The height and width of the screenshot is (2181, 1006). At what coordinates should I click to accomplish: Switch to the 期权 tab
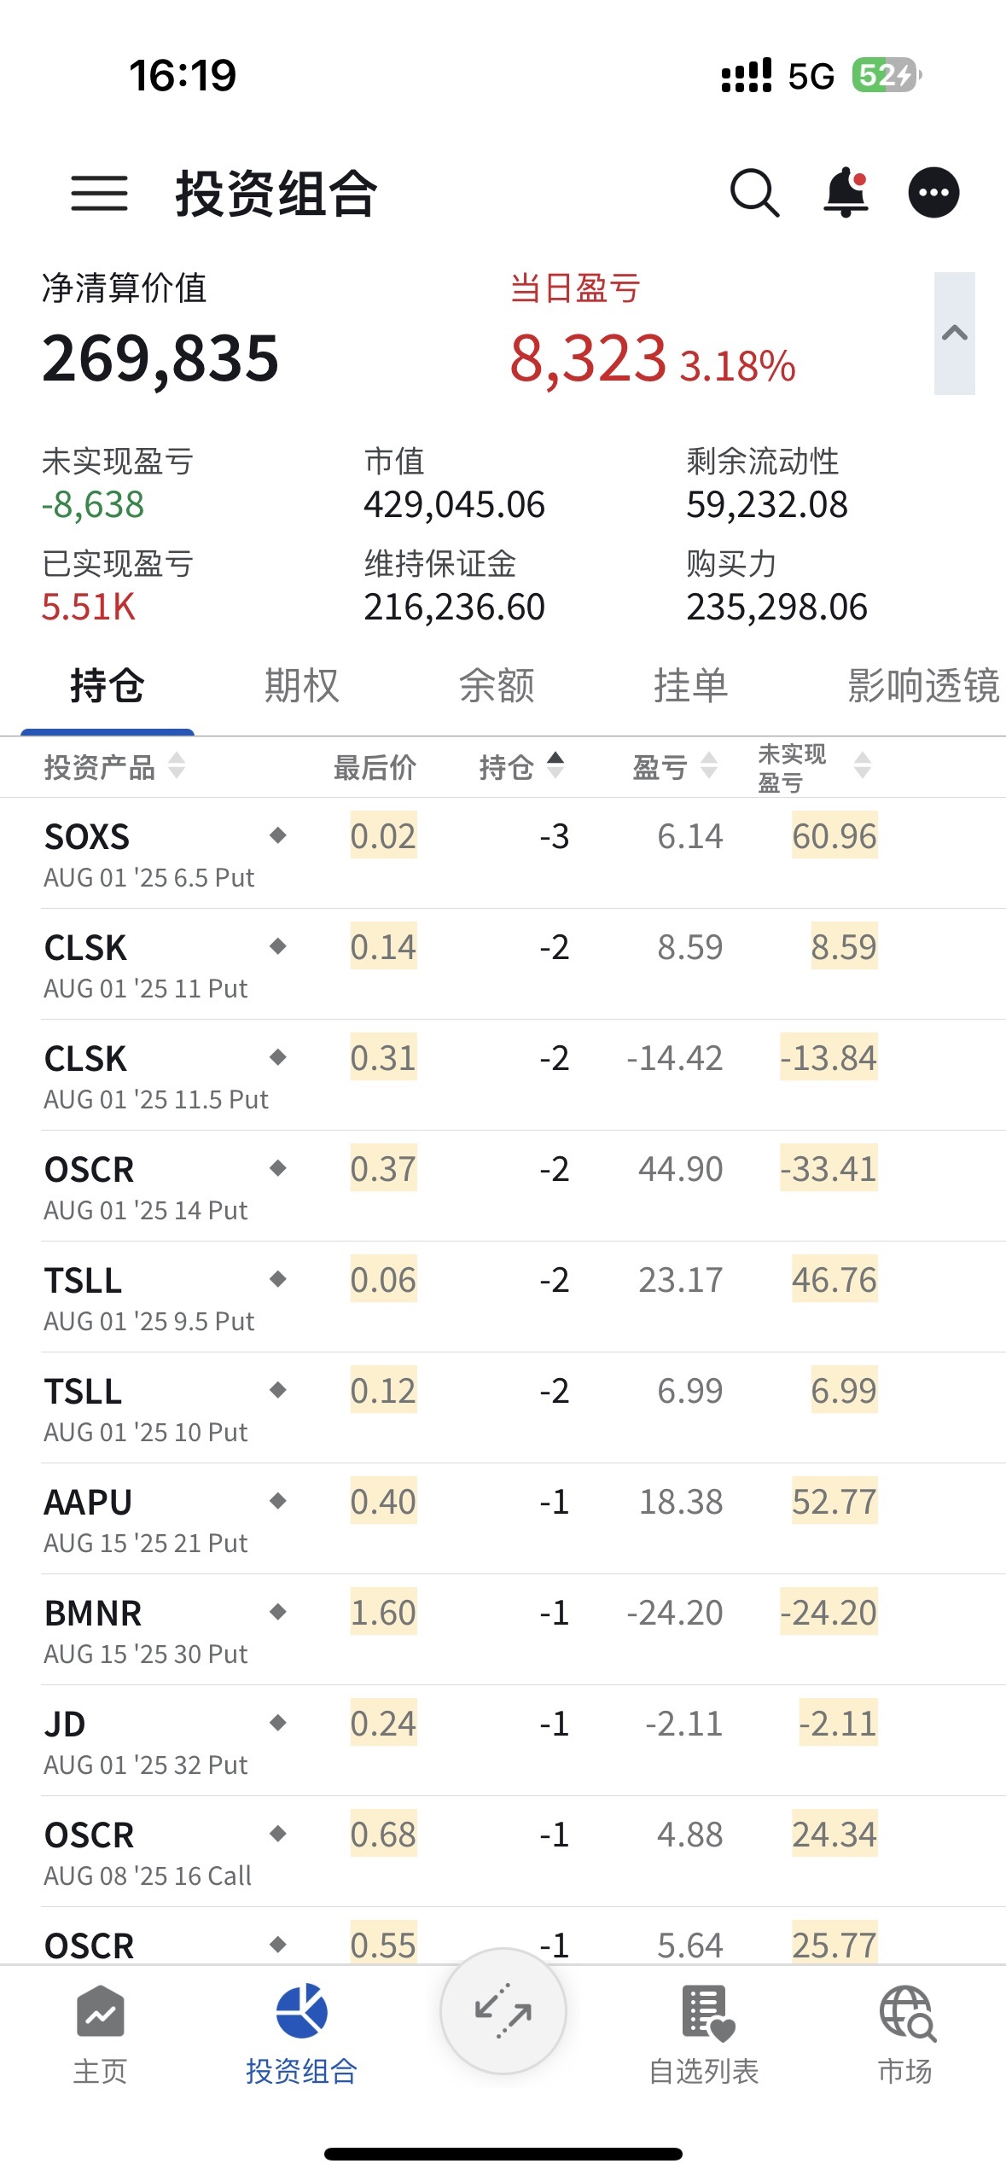(301, 686)
